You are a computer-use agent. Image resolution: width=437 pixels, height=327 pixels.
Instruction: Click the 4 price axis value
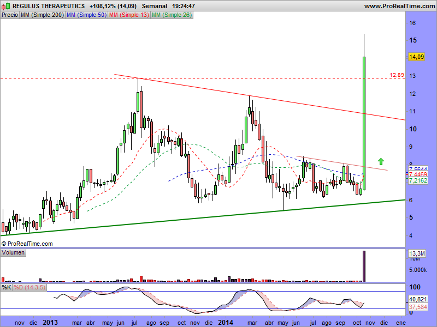coord(411,235)
